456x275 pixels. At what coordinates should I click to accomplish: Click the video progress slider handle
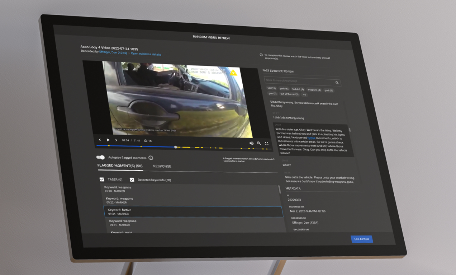click(x=175, y=147)
